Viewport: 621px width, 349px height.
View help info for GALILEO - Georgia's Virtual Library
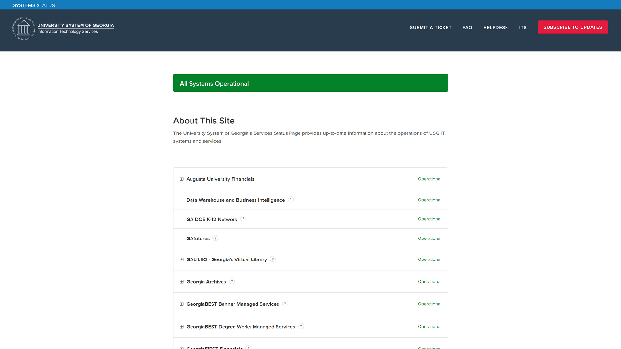[273, 259]
